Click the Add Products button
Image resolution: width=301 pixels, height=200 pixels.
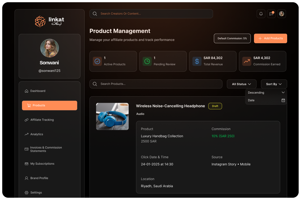[270, 38]
